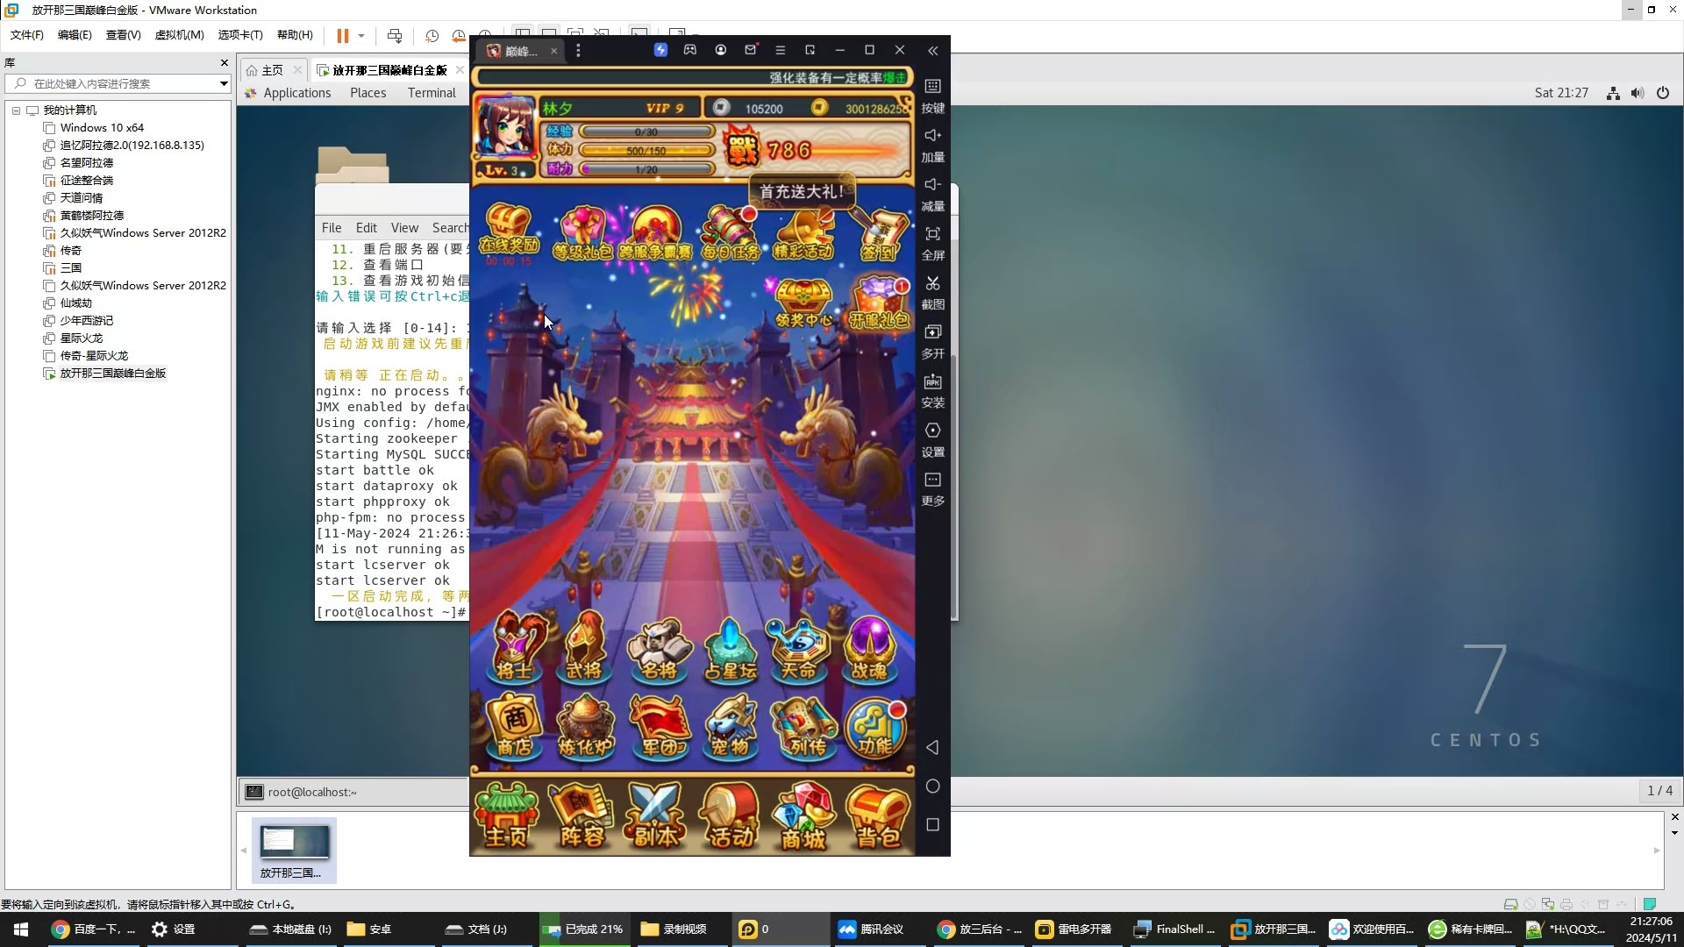This screenshot has height=947, width=1684.
Task: Open the CentOS Applications menu
Action: click(x=296, y=93)
